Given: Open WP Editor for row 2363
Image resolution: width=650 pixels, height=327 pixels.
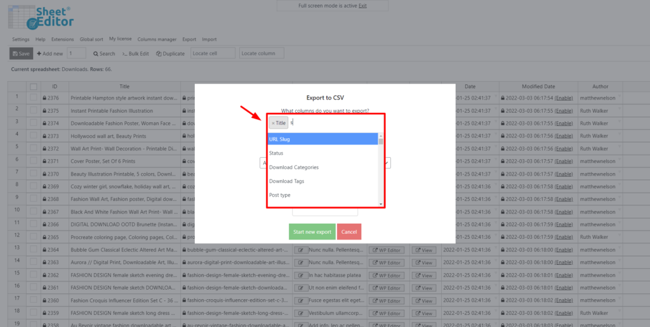Looking at the screenshot, I should pos(387,263).
